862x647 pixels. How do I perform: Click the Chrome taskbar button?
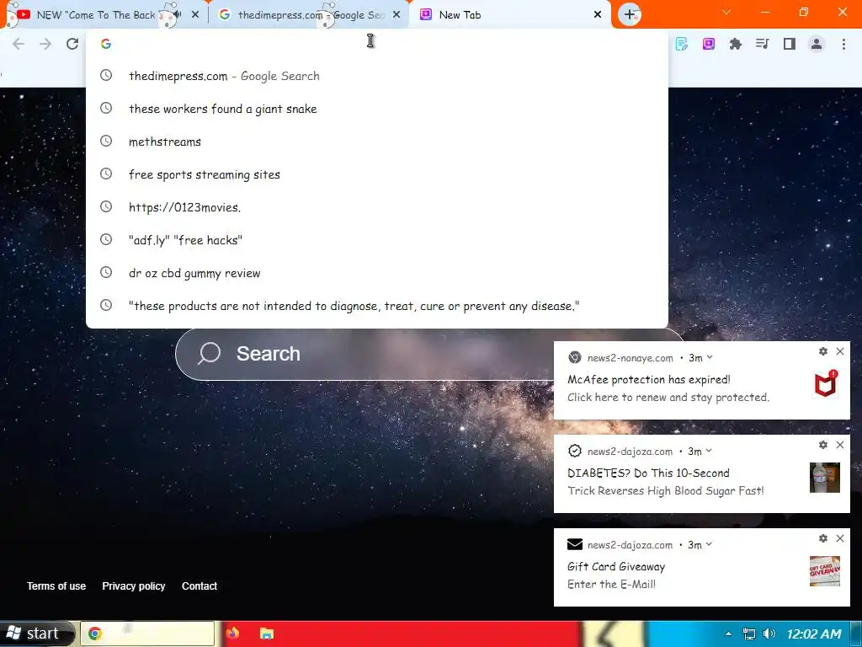point(147,634)
